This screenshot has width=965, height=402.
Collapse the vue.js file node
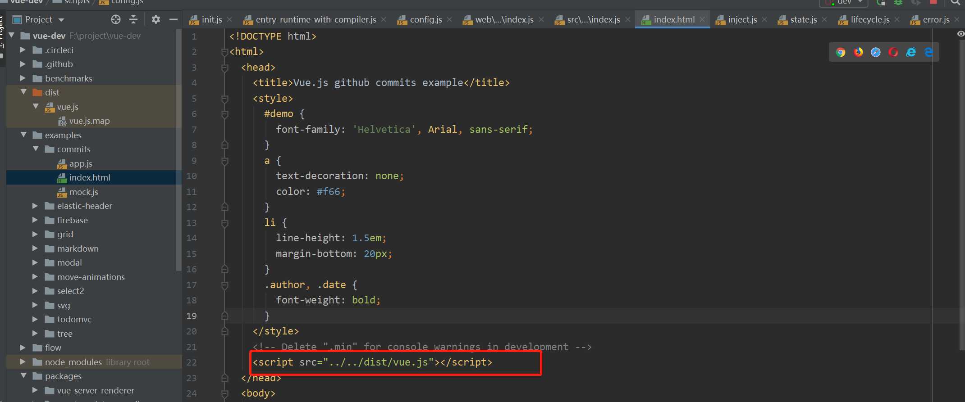(36, 106)
